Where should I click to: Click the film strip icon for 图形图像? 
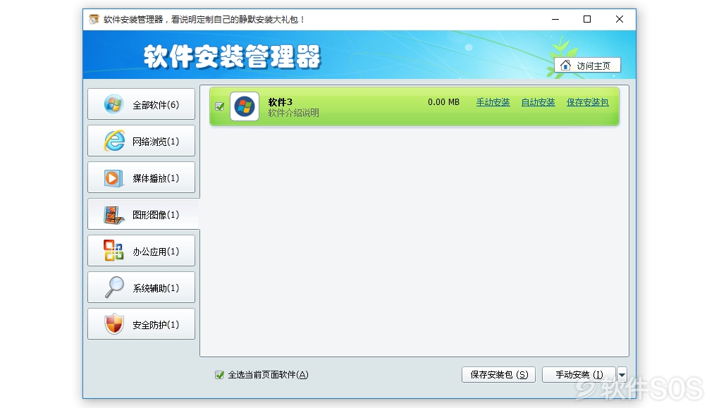click(113, 215)
